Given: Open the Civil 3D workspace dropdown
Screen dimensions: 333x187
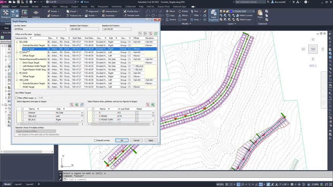Looking at the screenshot, I should pos(75,2).
